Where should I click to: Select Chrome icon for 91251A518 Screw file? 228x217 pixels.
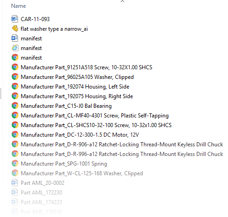click(15, 67)
